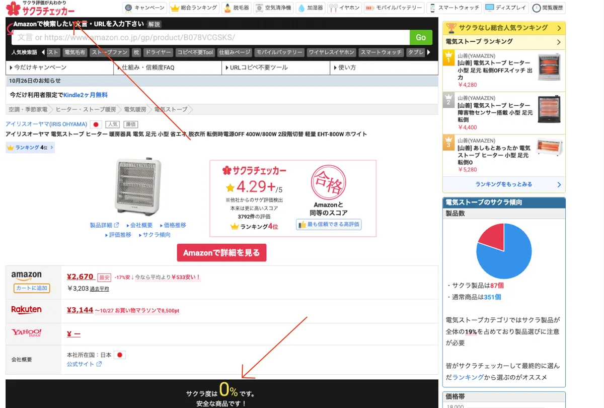
Task: Open アイリスオーヤマ(IRIS OHYAMA) brand link
Action: tap(46, 124)
